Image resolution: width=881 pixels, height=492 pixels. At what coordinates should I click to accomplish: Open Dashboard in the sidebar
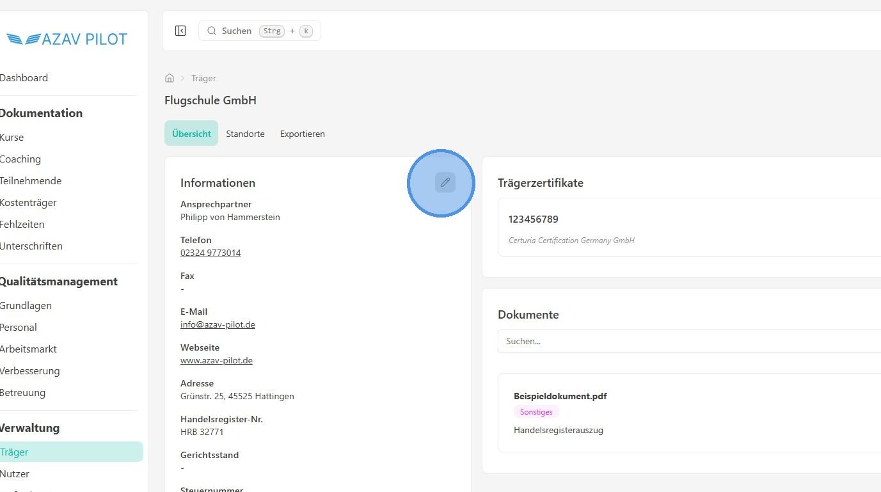tap(24, 78)
